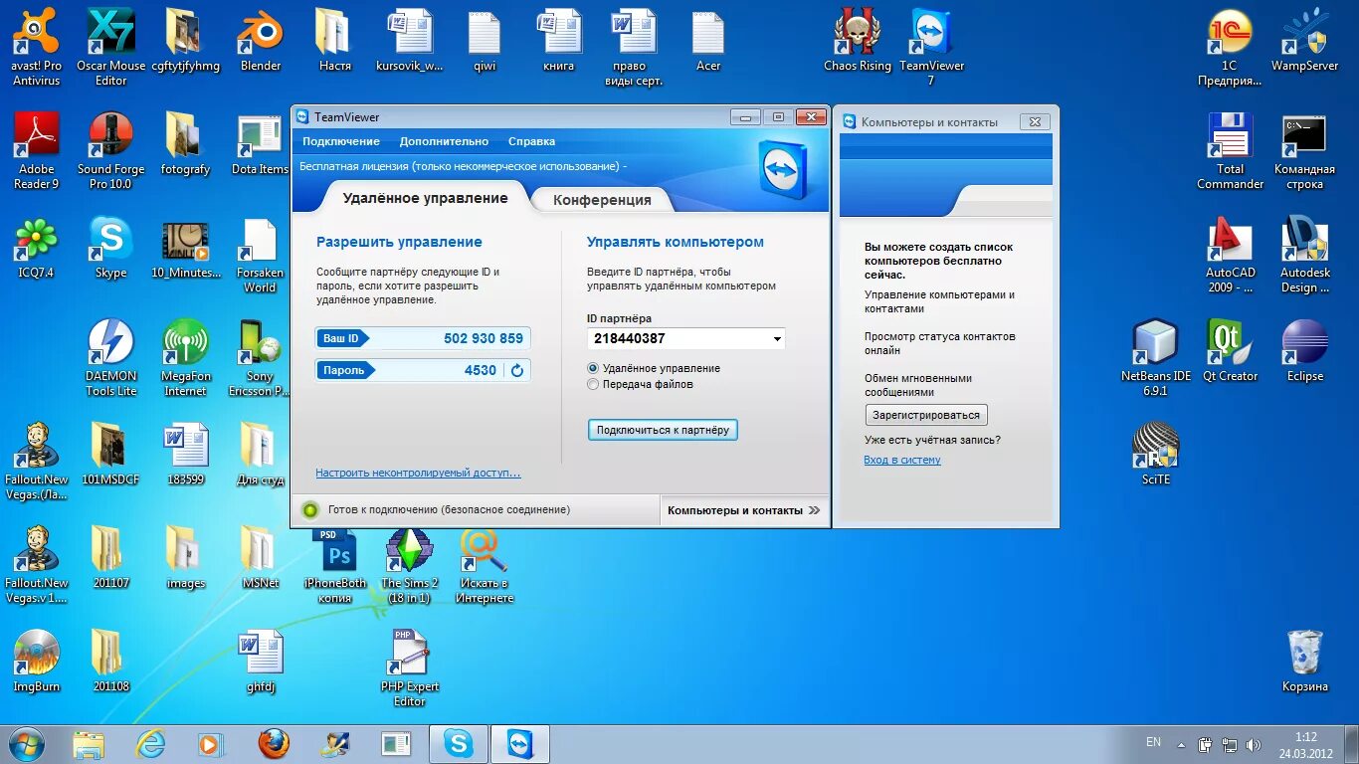Open the kursovik_w... Word document
The image size is (1359, 764).
[x=409, y=40]
